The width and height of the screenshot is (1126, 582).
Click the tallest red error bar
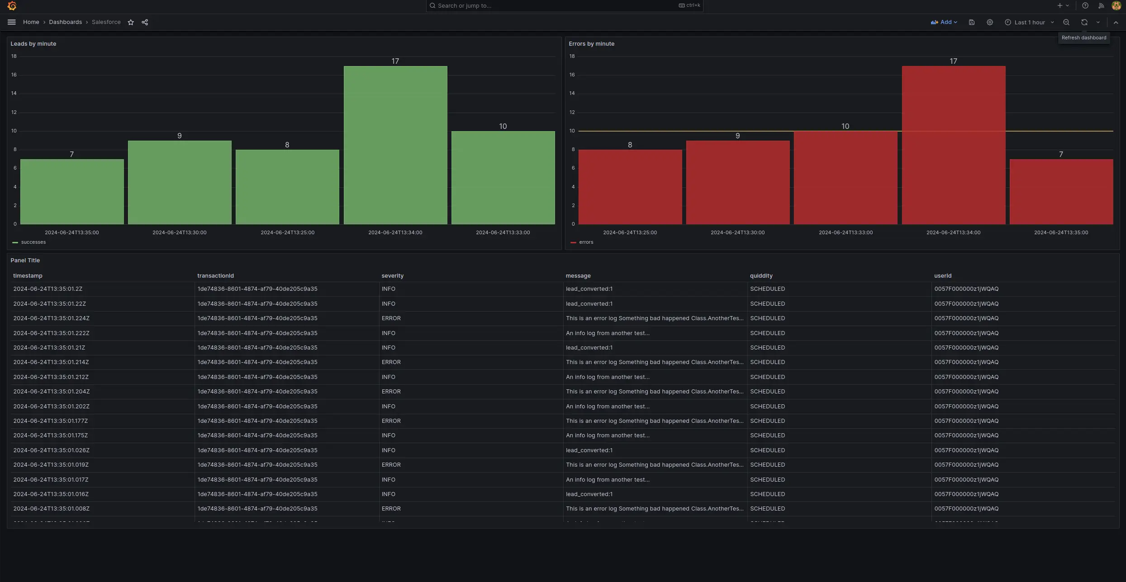coord(953,145)
